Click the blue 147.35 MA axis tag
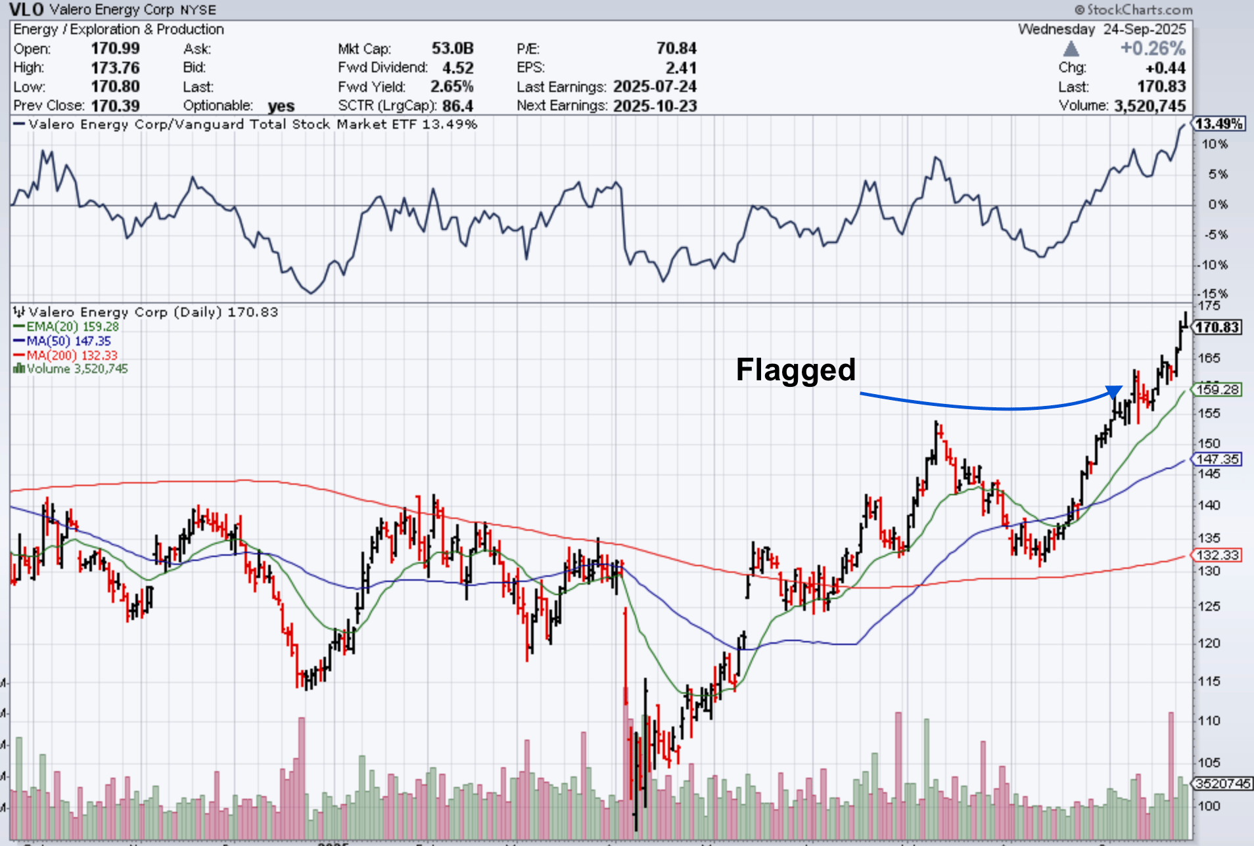1254x846 pixels. (x=1217, y=459)
